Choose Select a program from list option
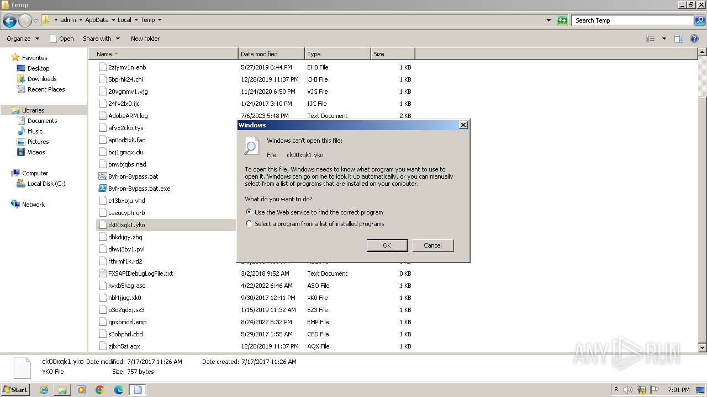 point(249,224)
